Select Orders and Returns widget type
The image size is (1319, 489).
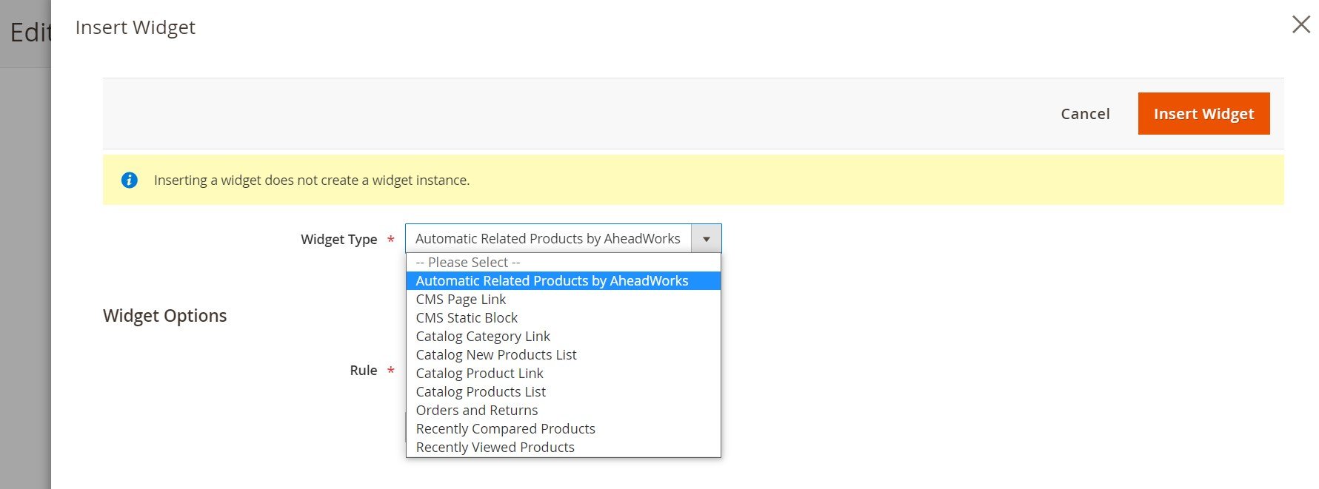tap(563, 411)
